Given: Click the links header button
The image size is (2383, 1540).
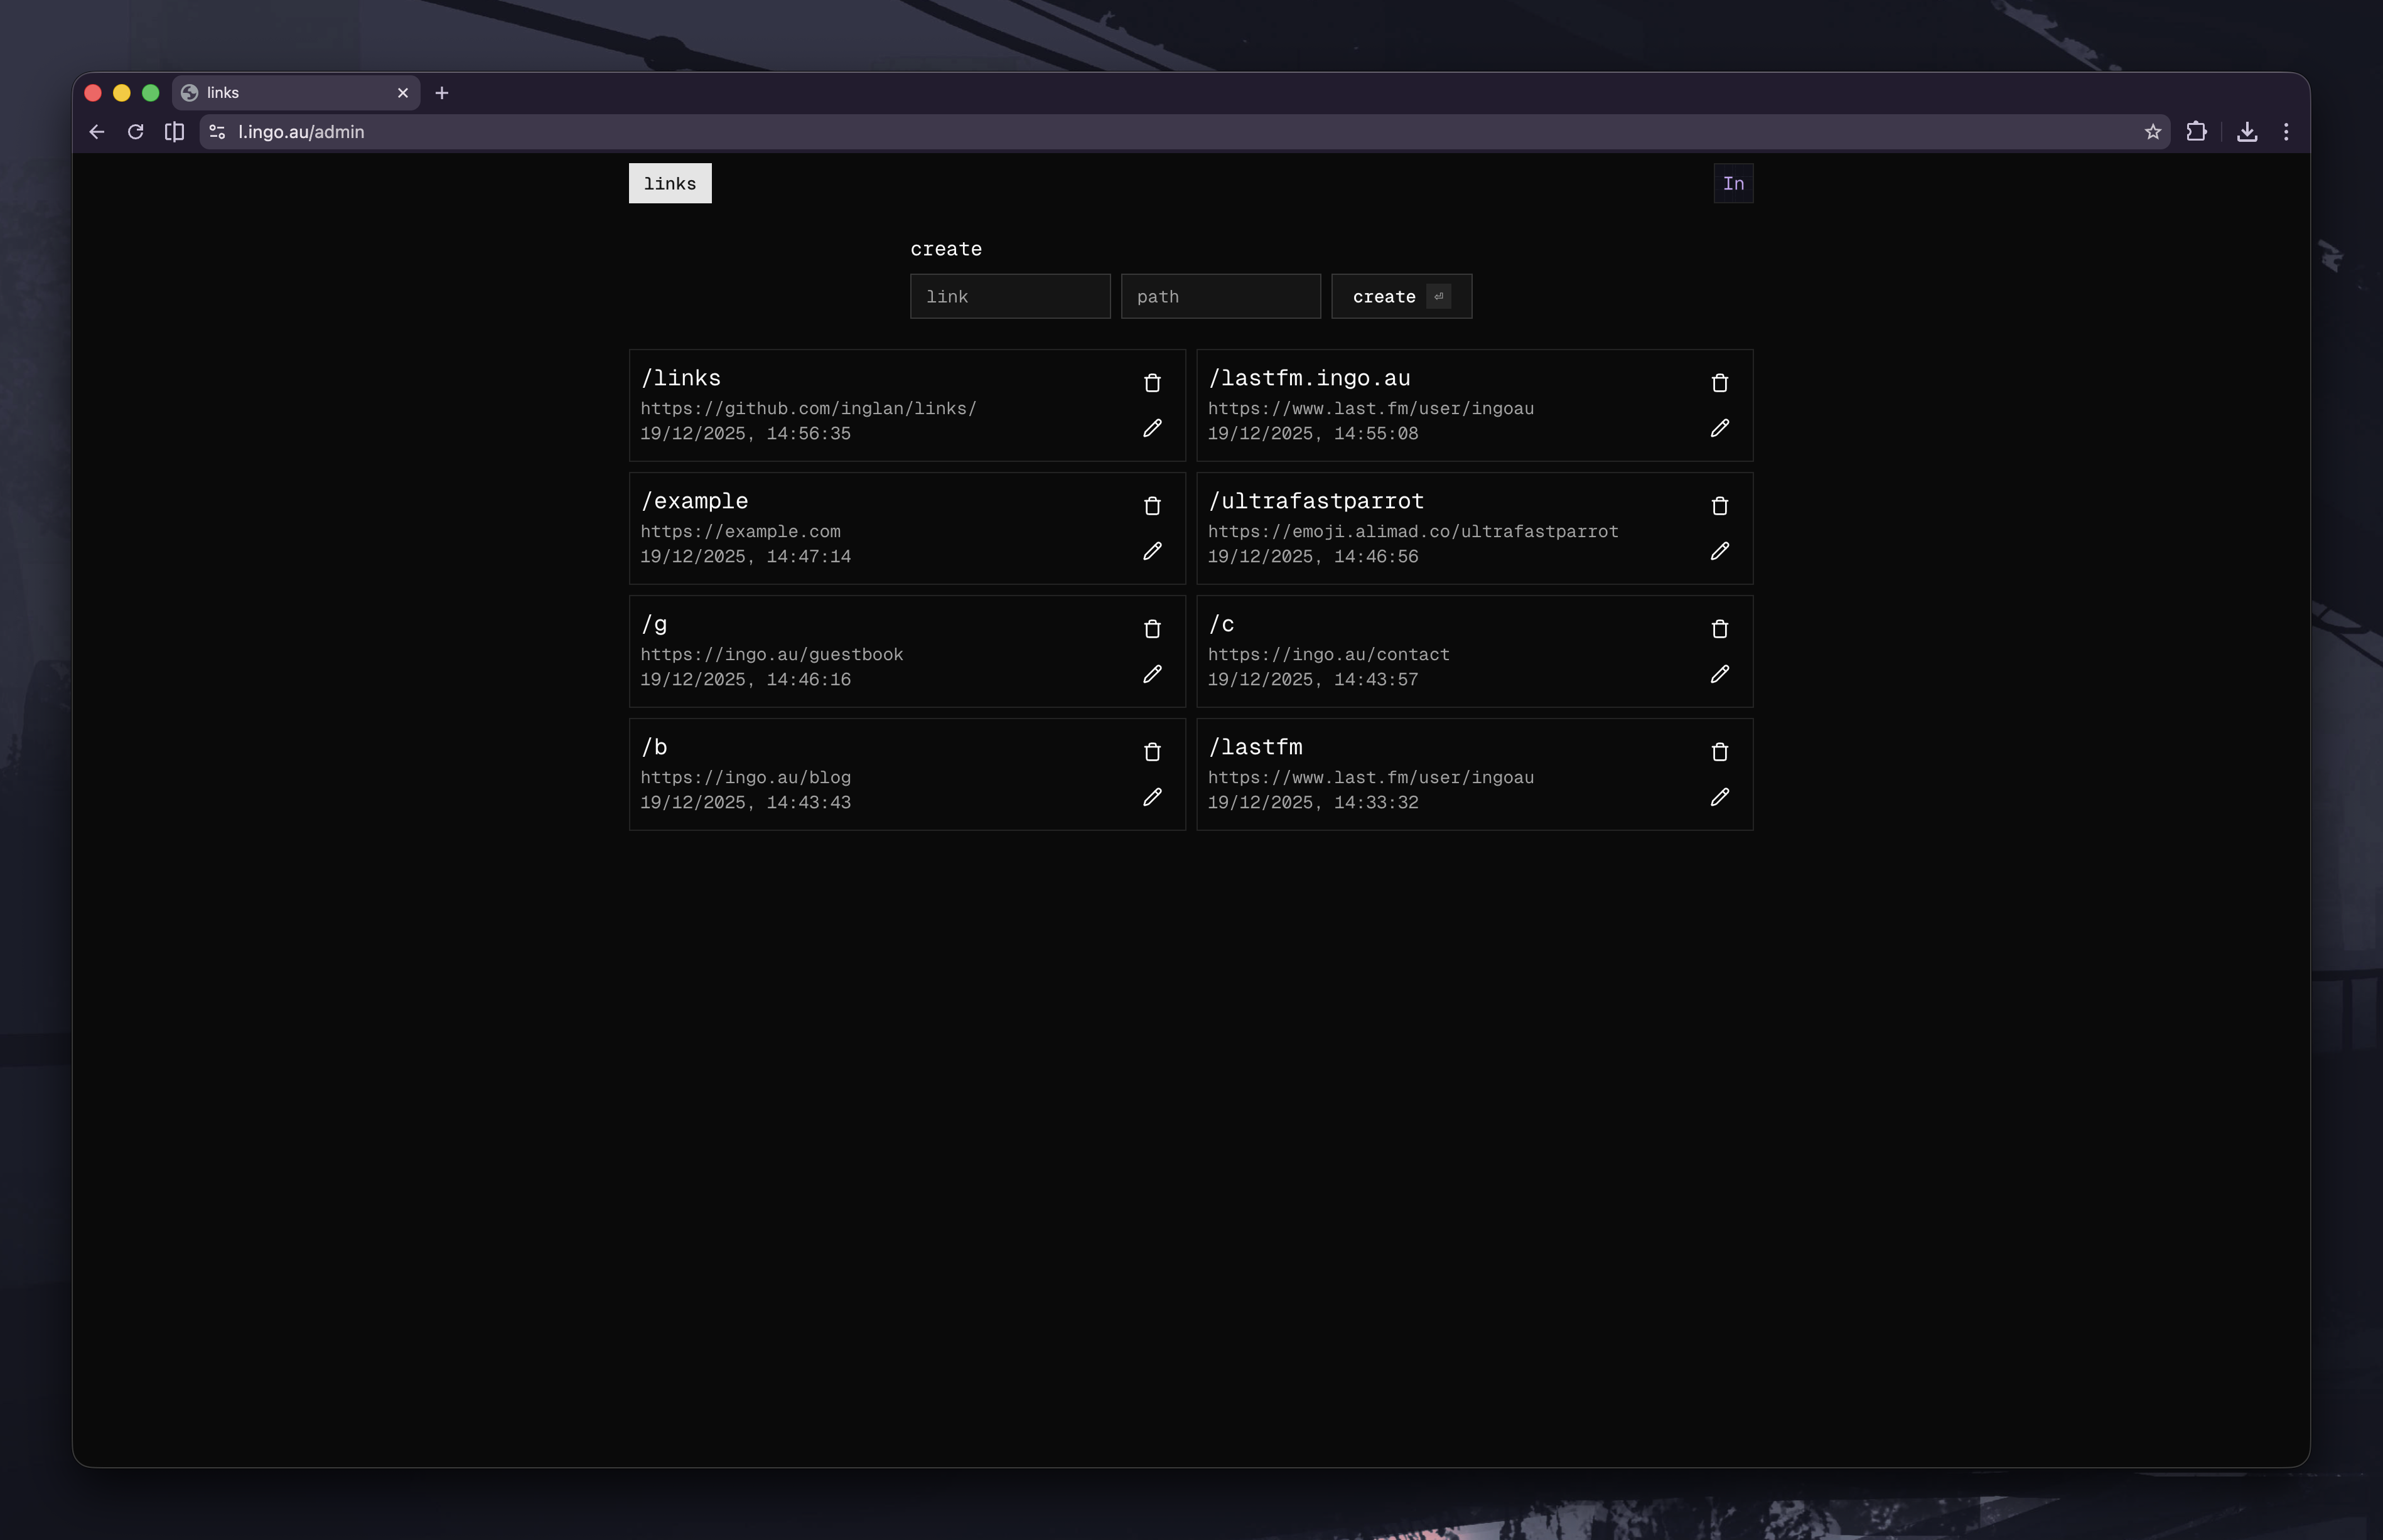Looking at the screenshot, I should pyautogui.click(x=669, y=184).
